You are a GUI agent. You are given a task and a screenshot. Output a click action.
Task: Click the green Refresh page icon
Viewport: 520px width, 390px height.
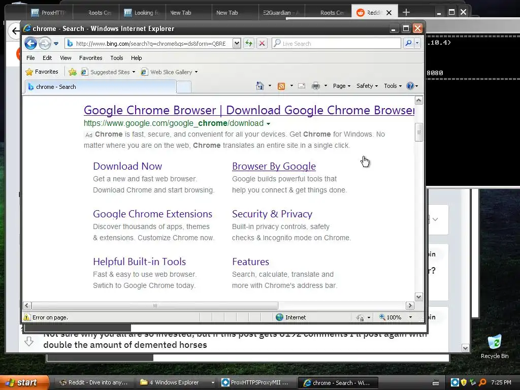tap(249, 44)
